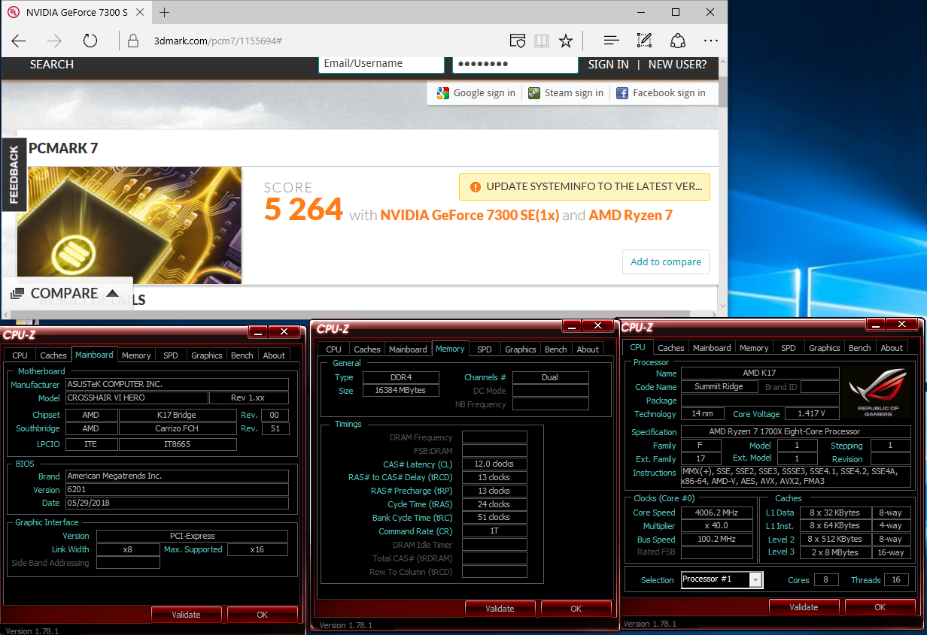Screen dimensions: 927x635
Task: Click the NEW USER? link
Action: coord(677,65)
